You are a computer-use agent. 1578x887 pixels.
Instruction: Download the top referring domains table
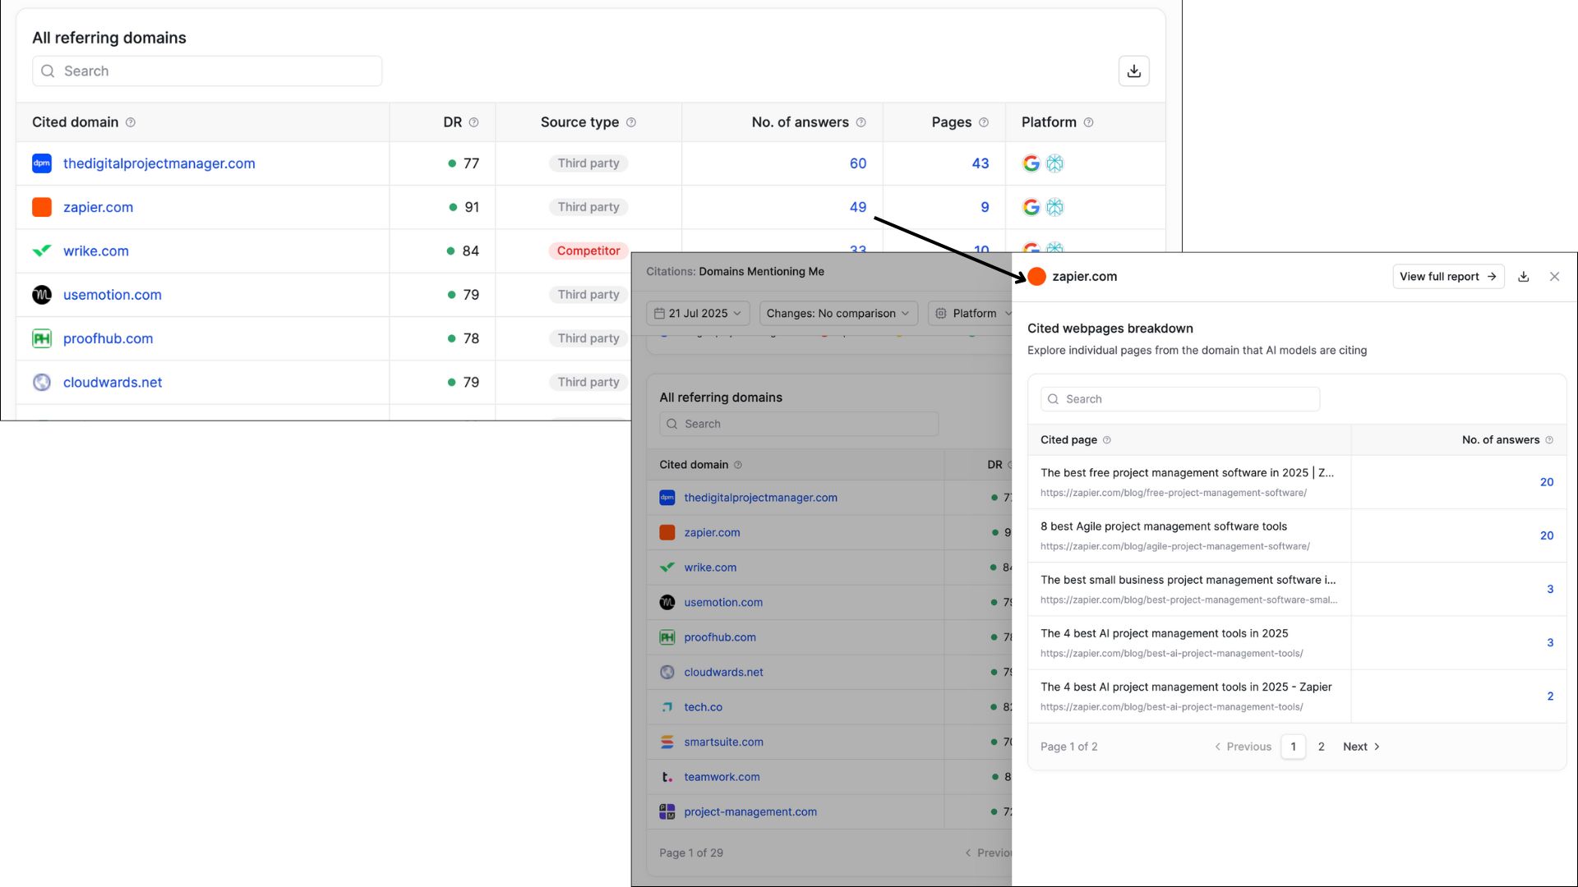(x=1133, y=71)
